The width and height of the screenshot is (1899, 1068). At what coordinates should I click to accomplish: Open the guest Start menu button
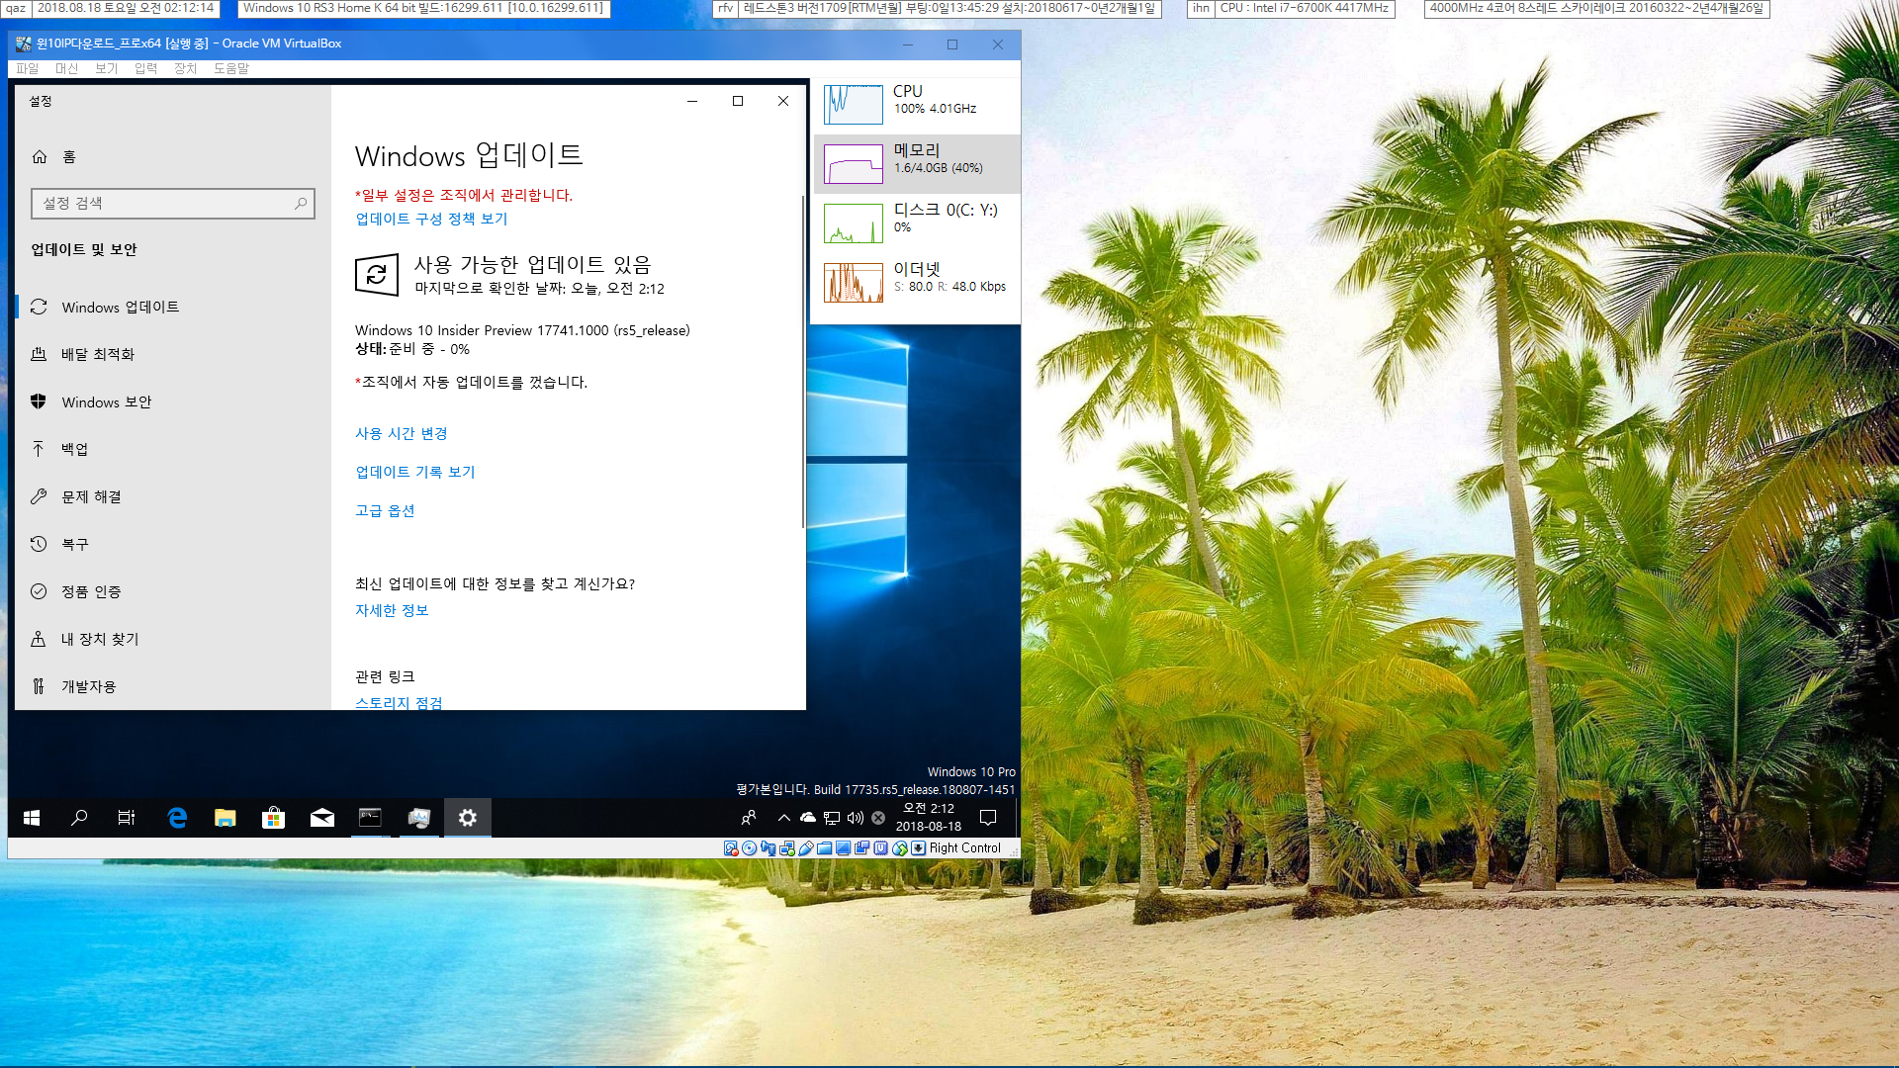click(32, 818)
